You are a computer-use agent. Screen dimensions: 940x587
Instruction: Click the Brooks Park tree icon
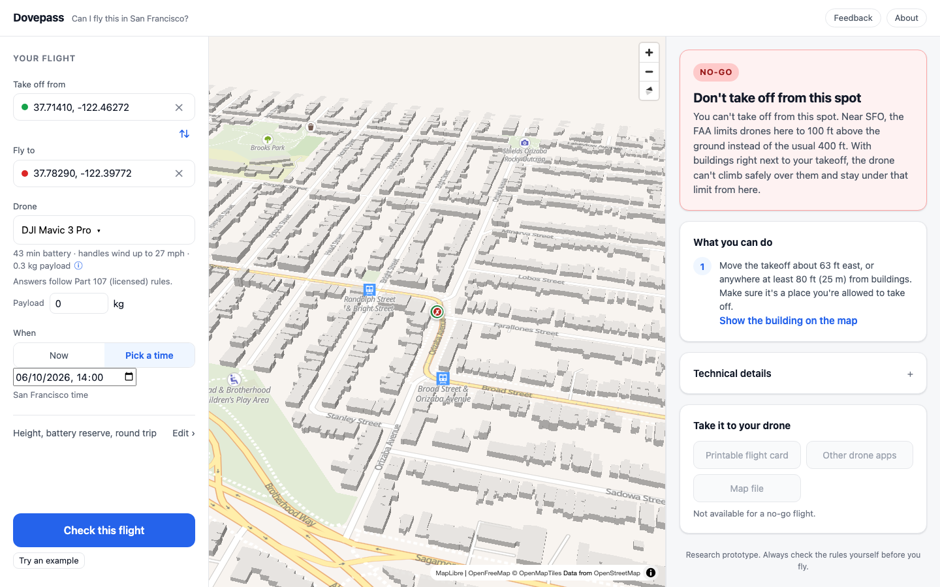coord(267,139)
